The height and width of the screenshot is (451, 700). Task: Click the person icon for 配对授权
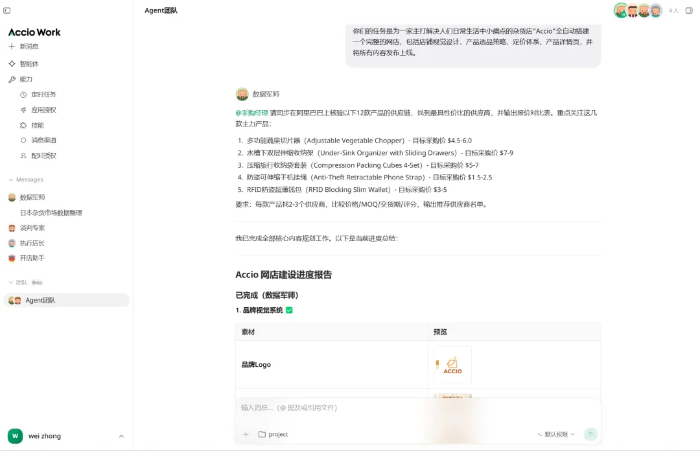(23, 156)
